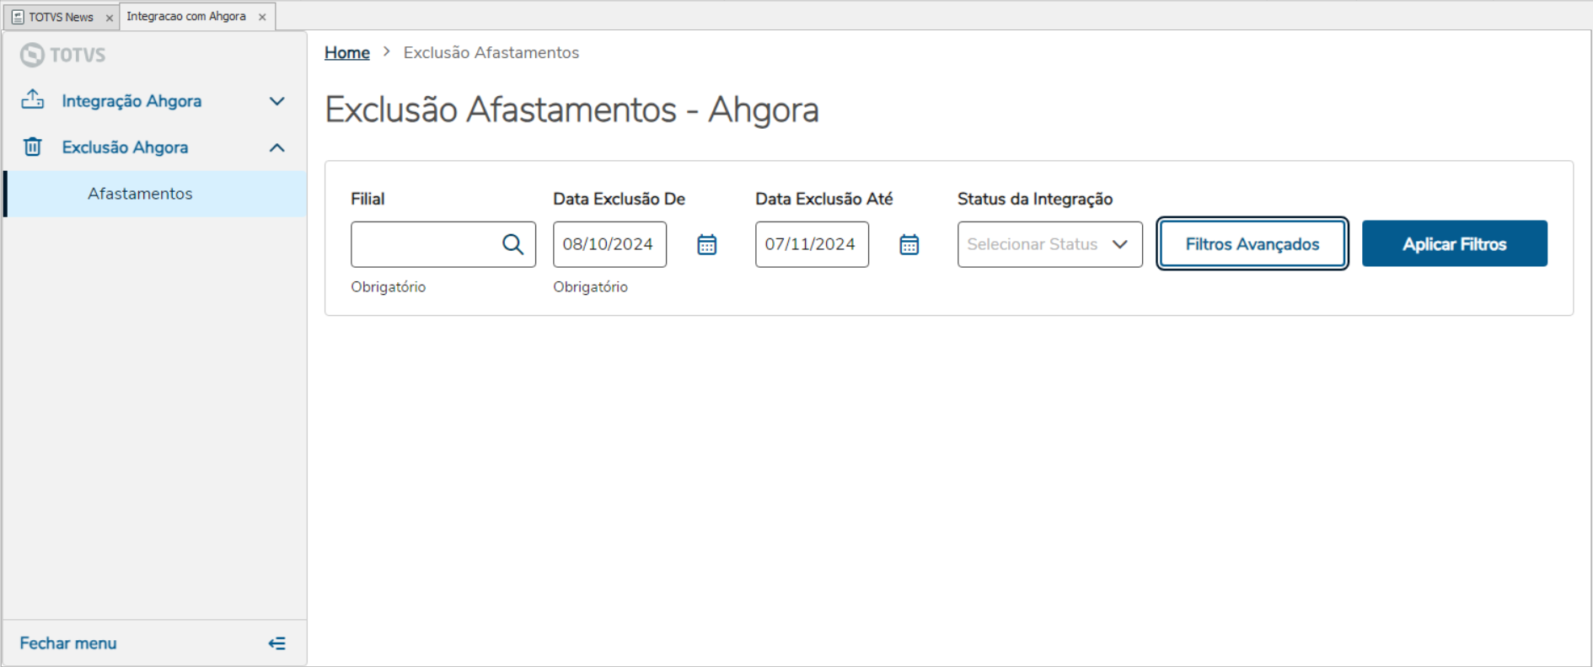Collapse the Exclusão Ahgora menu chevron

[276, 147]
